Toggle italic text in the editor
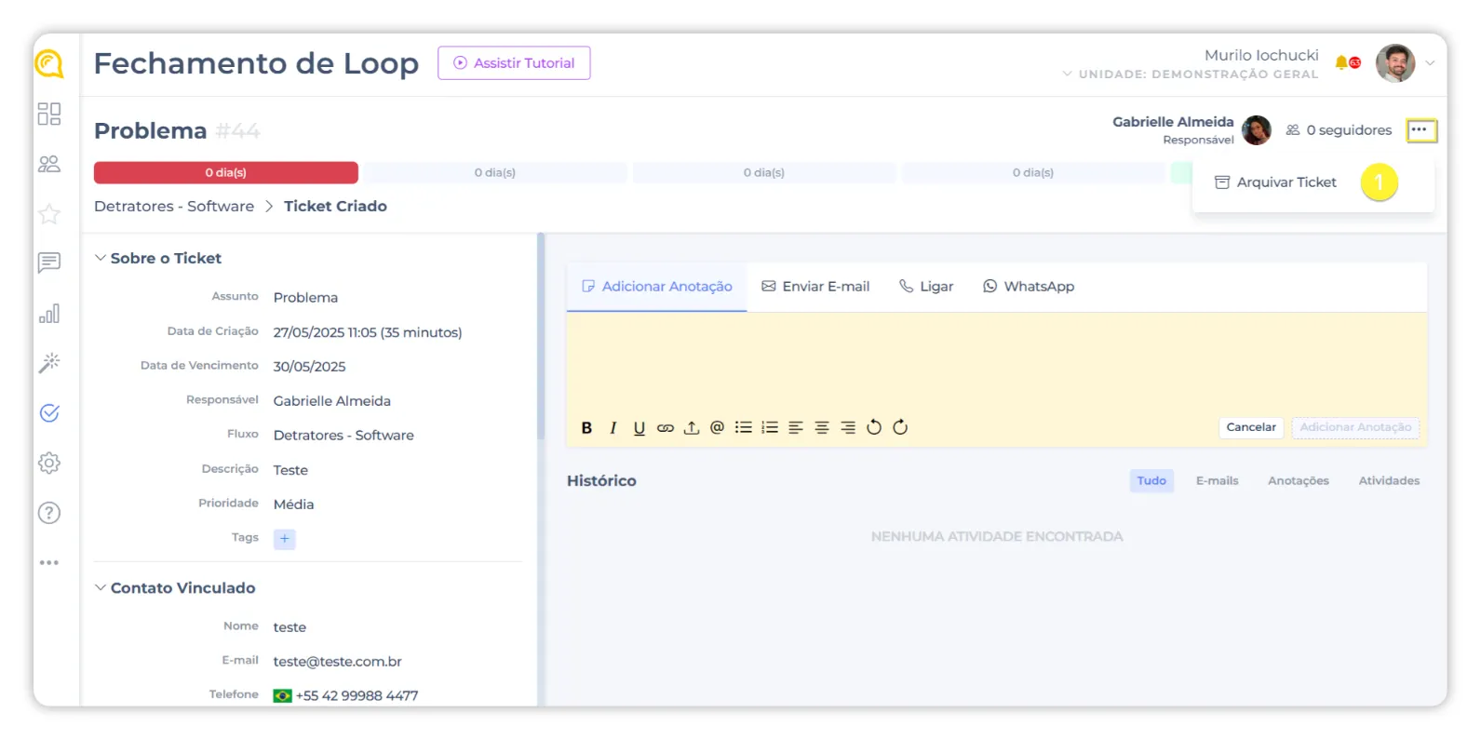 point(613,428)
